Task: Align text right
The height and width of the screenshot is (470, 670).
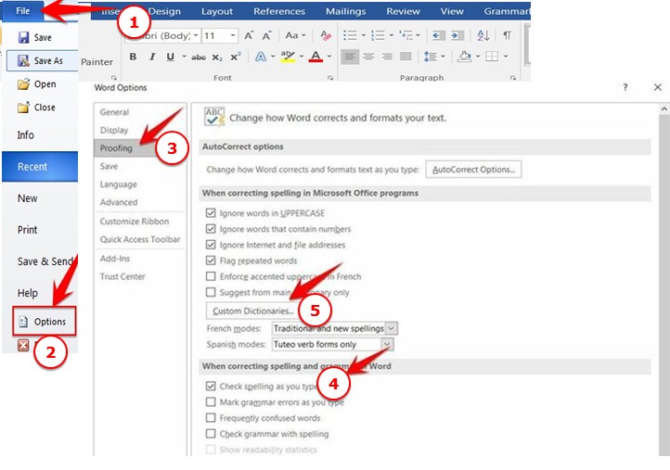Action: [x=387, y=57]
